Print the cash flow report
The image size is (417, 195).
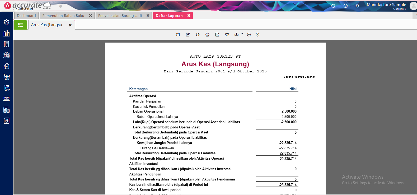(207, 35)
